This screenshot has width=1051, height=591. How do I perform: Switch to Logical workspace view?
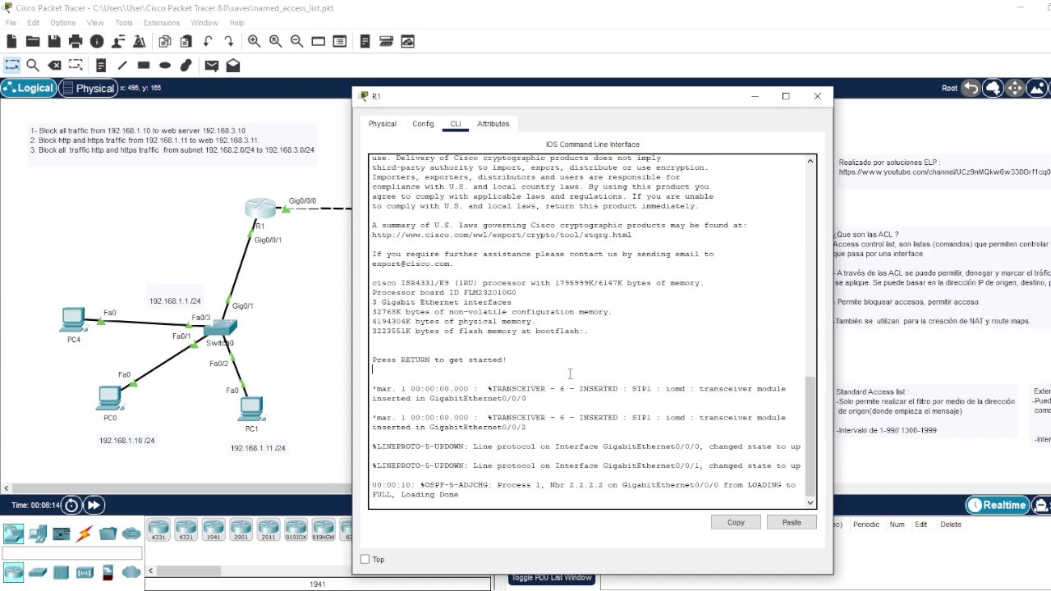29,88
